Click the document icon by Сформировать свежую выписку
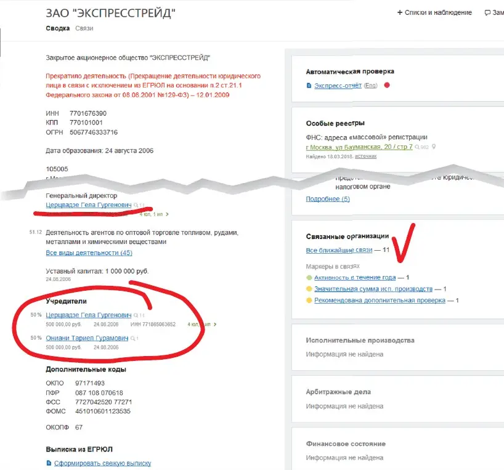Screen dimensions: 504x470 (x=49, y=463)
